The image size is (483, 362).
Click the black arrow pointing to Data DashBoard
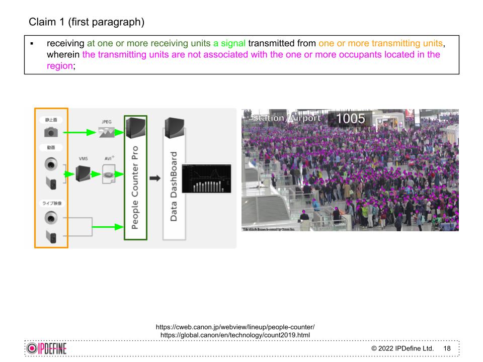(x=155, y=178)
